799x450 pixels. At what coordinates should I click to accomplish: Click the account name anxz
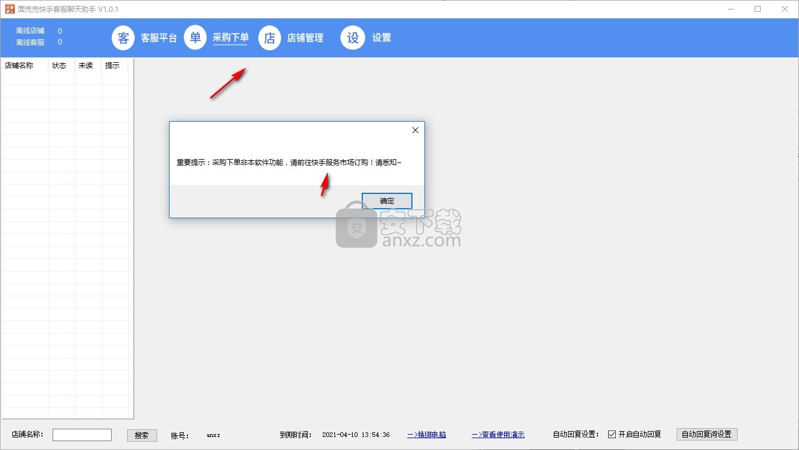213,435
